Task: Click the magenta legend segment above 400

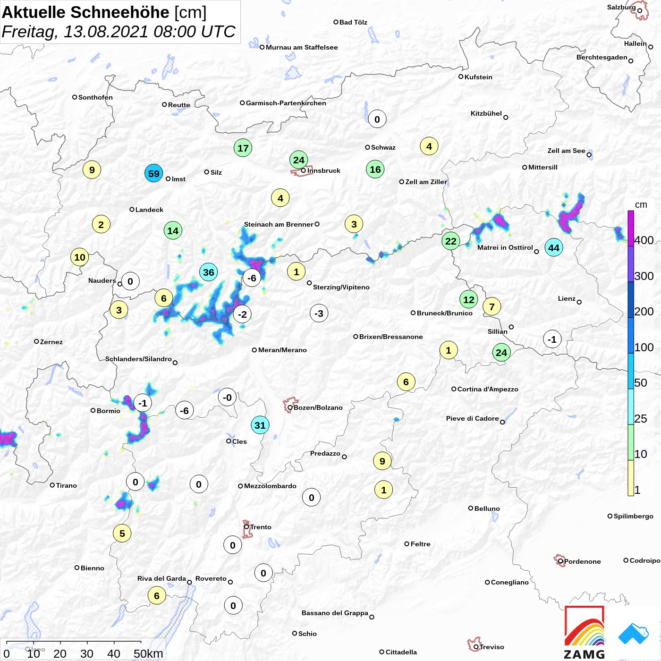Action: 631,228
